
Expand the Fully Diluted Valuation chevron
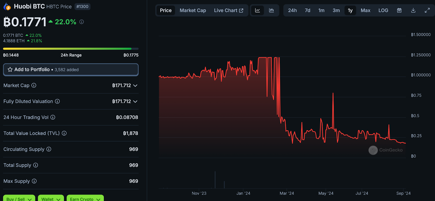(135, 101)
